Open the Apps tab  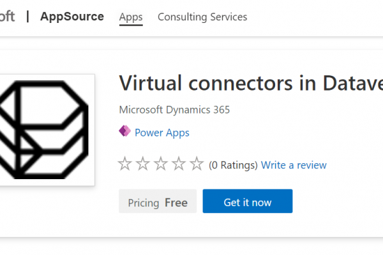131,17
